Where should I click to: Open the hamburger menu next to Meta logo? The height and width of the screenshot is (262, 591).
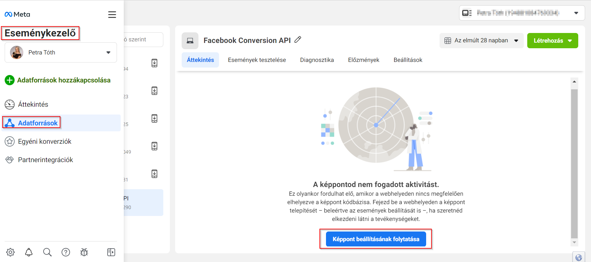(112, 15)
